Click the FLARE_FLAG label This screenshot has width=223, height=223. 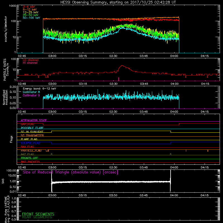tap(29, 139)
